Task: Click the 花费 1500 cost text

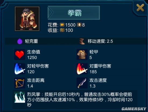Action: tap(62, 25)
